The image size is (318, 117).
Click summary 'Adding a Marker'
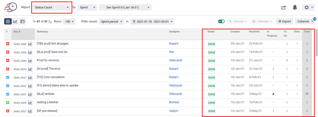click(48, 102)
